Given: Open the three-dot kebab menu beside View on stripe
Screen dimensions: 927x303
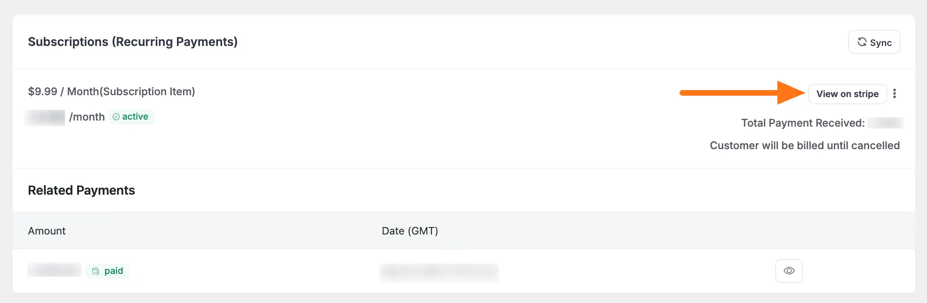Looking at the screenshot, I should 895,93.
